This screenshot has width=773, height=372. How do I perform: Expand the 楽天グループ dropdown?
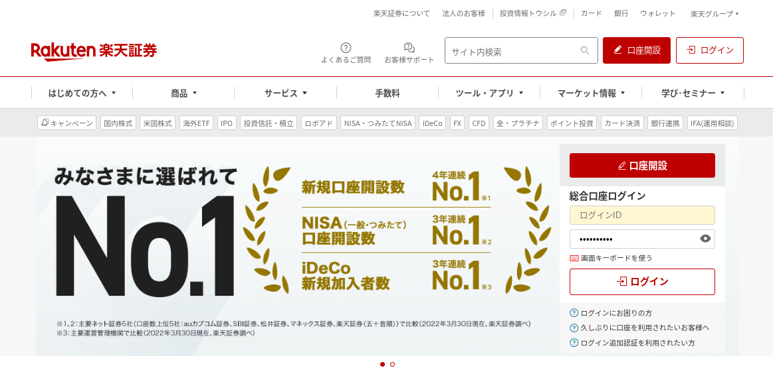point(715,14)
